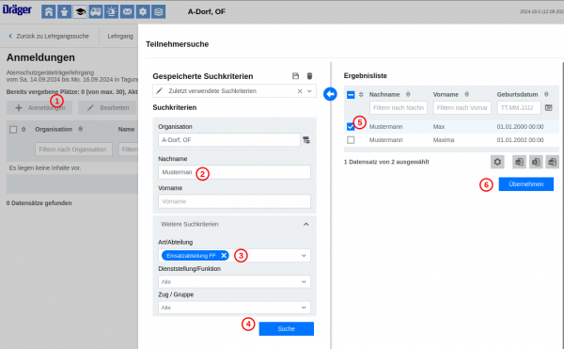Click the Übernehmen button
The image size is (564, 349).
[x=525, y=184]
